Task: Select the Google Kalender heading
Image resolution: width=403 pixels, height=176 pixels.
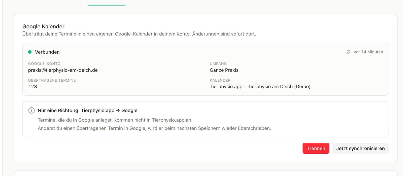Action: pyautogui.click(x=43, y=27)
